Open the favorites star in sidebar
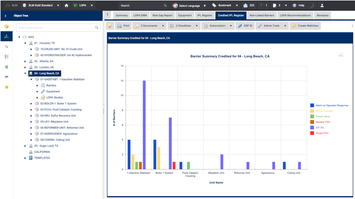Screen dimensions: 355x199 point(7,87)
